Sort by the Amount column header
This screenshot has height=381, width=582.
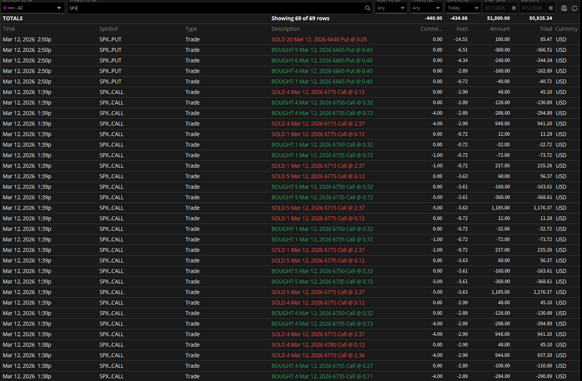point(500,29)
